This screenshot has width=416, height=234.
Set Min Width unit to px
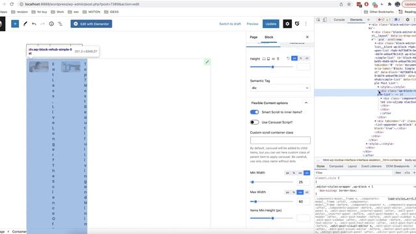click(287, 173)
